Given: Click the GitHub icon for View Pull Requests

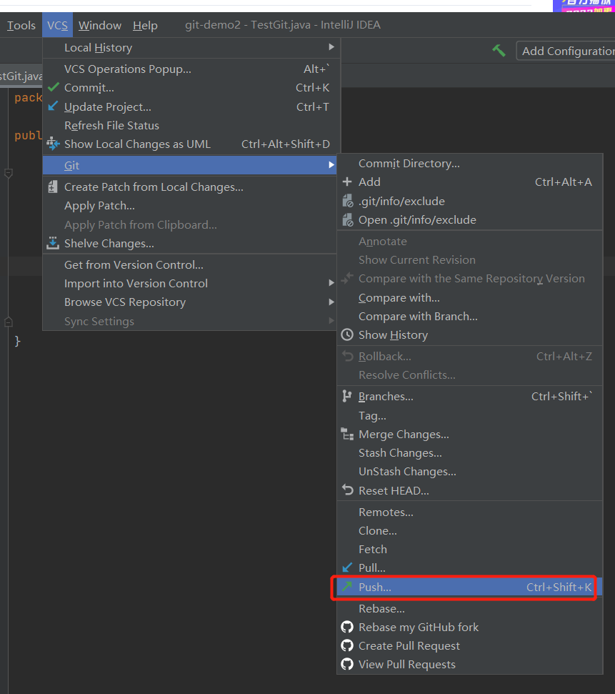Looking at the screenshot, I should [x=347, y=664].
